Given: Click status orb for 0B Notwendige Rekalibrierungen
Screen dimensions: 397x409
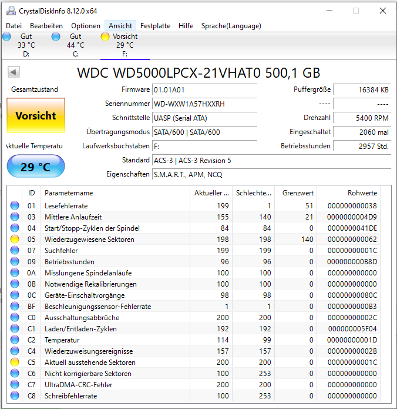Looking at the screenshot, I should (x=15, y=284).
